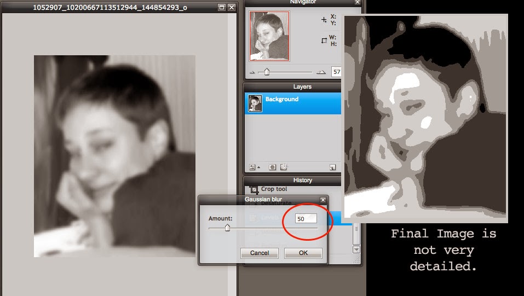
Task: Select the Background layer row
Action: [293, 103]
